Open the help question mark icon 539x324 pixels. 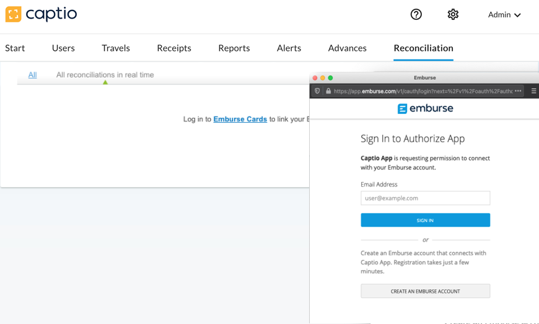pos(416,14)
